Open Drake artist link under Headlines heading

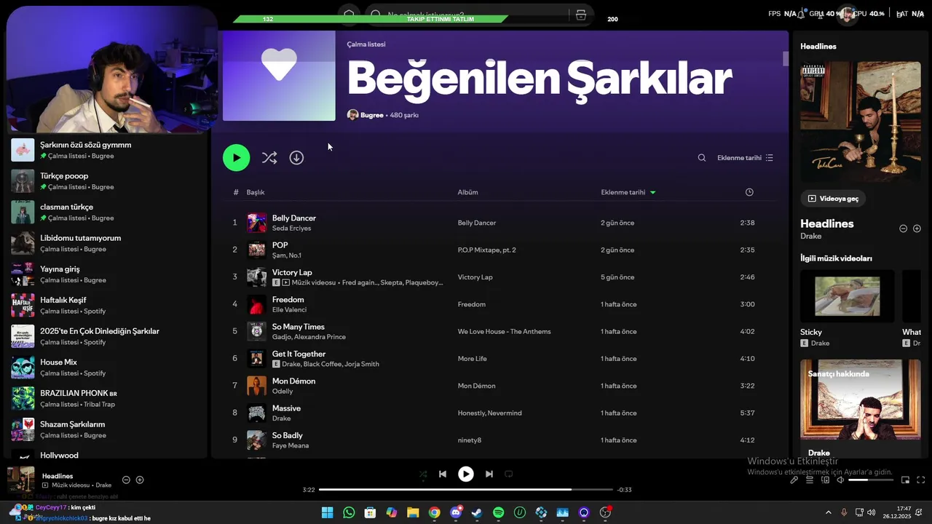pos(811,237)
